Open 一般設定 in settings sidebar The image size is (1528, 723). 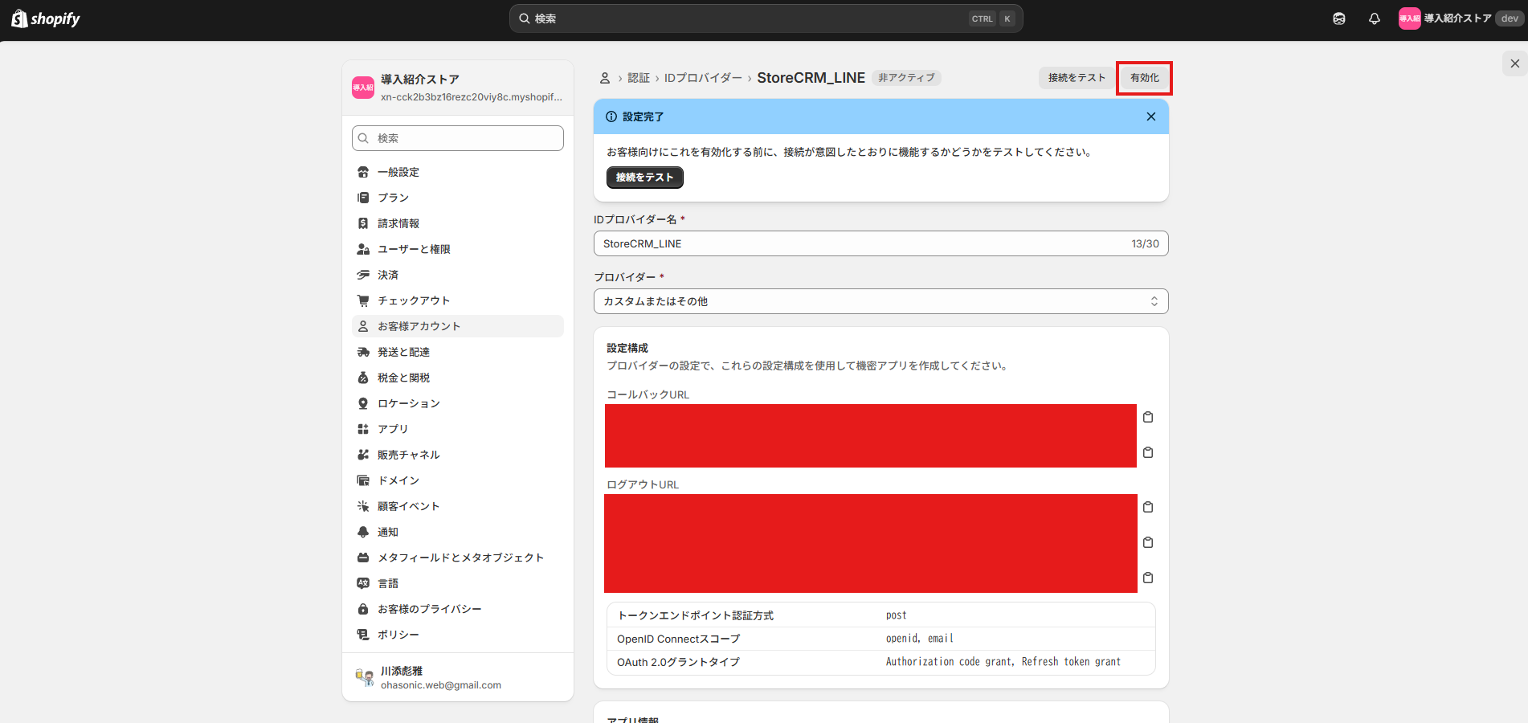coord(398,172)
